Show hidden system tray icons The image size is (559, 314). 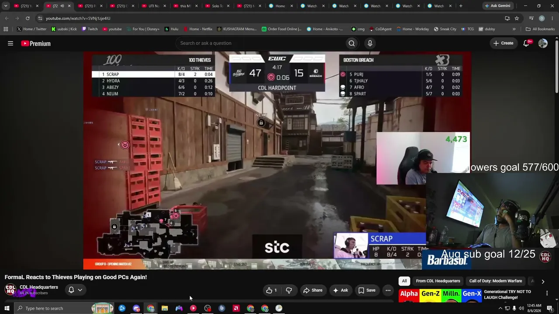[x=500, y=308]
